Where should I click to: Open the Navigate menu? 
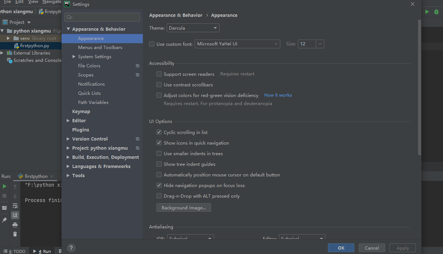[52, 2]
